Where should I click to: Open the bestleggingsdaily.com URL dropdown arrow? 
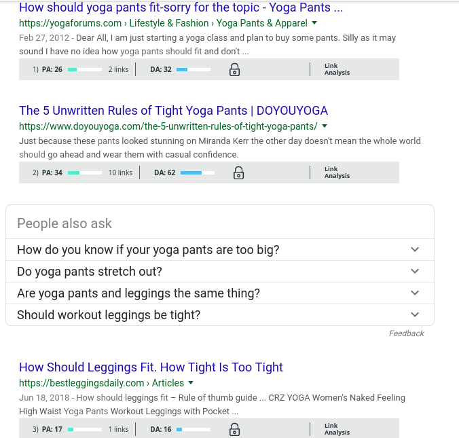click(x=191, y=383)
